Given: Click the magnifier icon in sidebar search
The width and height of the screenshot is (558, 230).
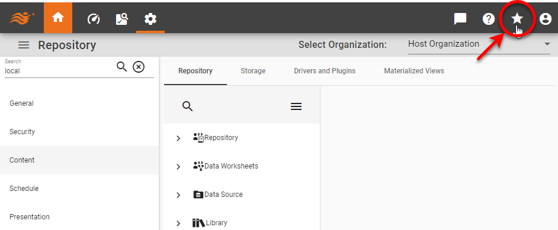Looking at the screenshot, I should point(121,66).
